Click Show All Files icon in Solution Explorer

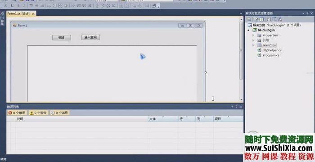[x=256, y=19]
